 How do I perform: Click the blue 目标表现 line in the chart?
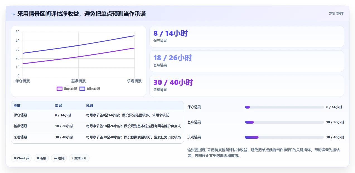pos(78,45)
